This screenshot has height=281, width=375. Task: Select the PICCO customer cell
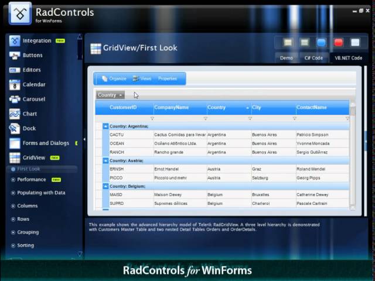coord(131,178)
